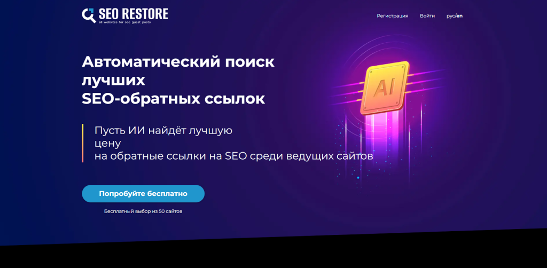The image size is (547, 268).
Task: Click the word 'цену' in the subtitle
Action: 108,143
